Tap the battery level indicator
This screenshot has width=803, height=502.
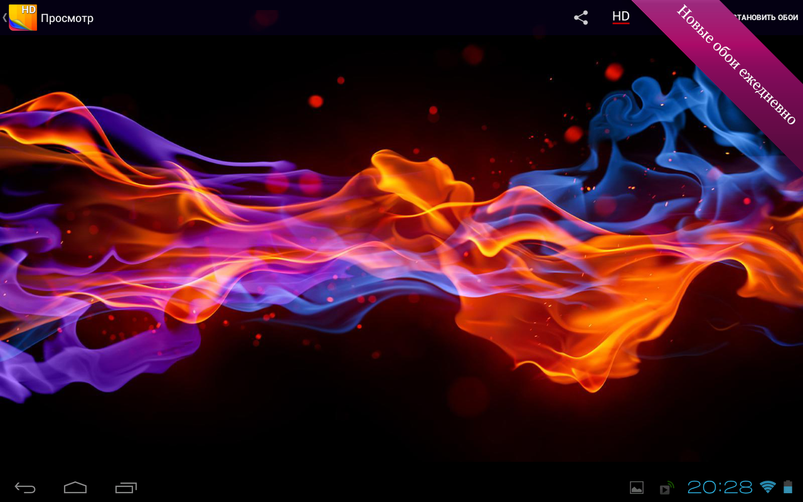pos(788,487)
